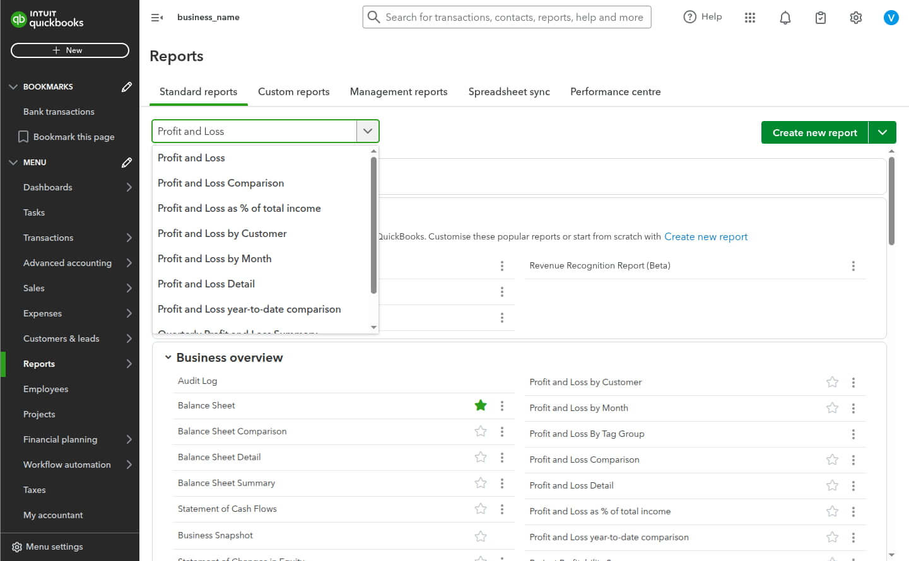Click the Bookmark this page icon

(x=23, y=137)
